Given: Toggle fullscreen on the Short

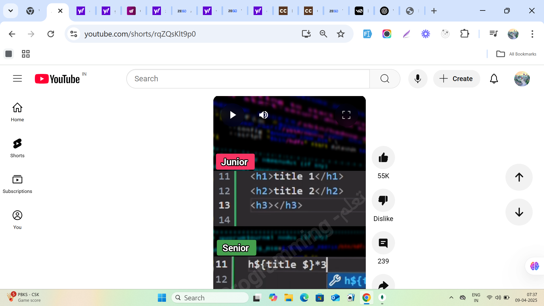Looking at the screenshot, I should 346,115.
